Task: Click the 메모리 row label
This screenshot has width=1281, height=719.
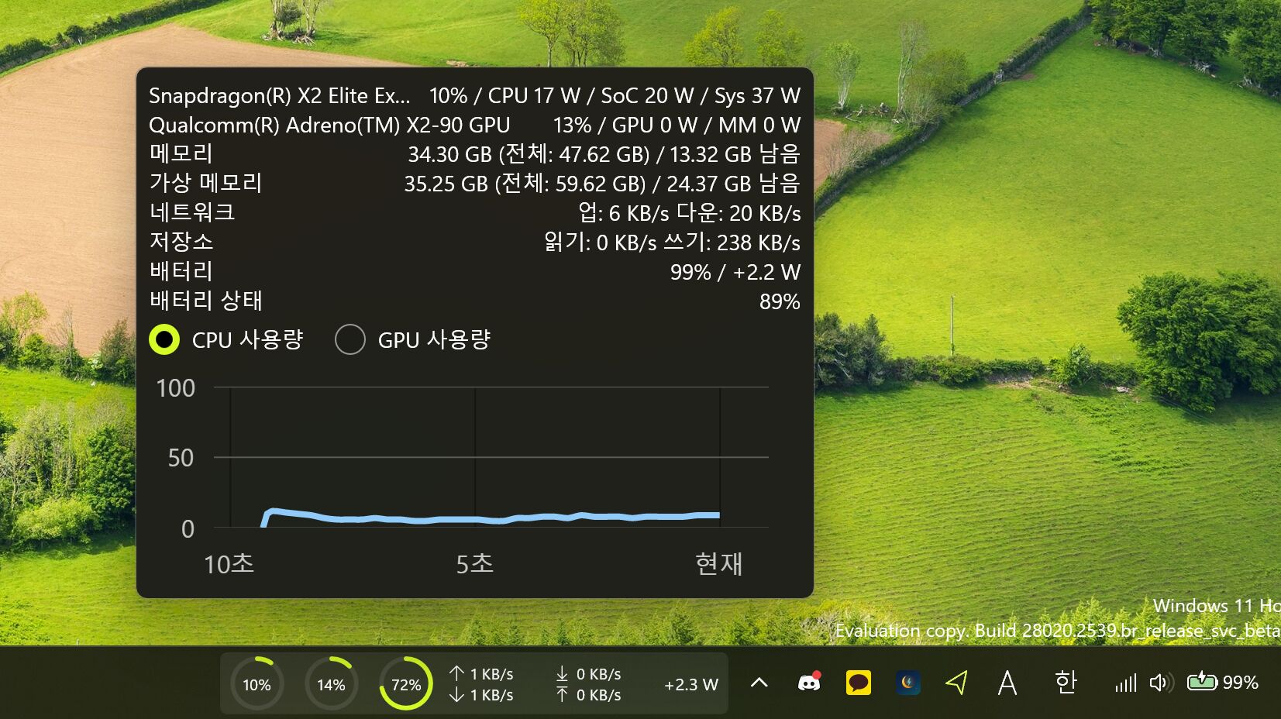Action: [x=181, y=154]
